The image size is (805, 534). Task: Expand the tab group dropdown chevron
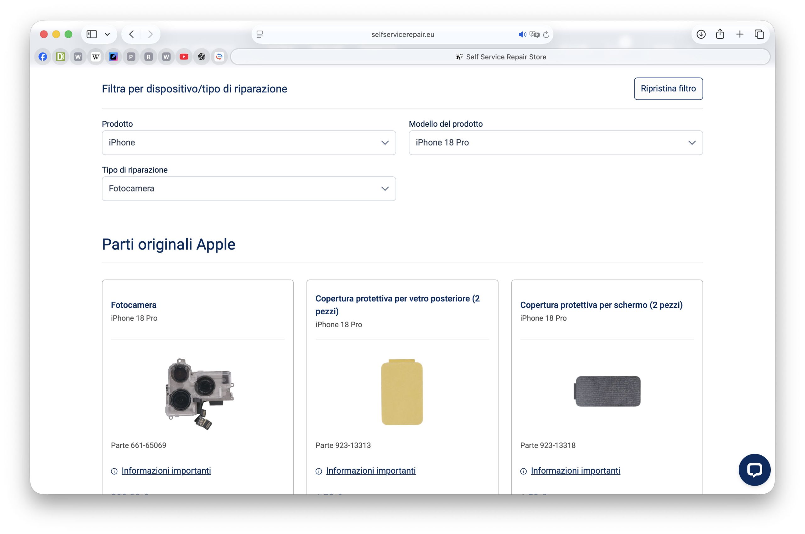[x=107, y=34]
